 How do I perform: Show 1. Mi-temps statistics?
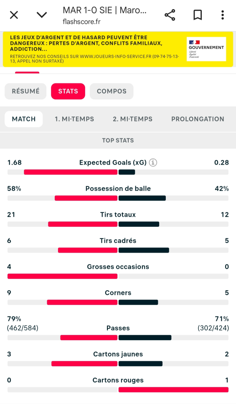click(74, 119)
